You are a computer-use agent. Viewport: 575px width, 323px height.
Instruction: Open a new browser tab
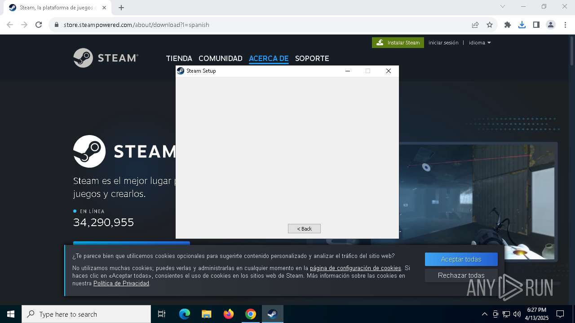(x=121, y=8)
